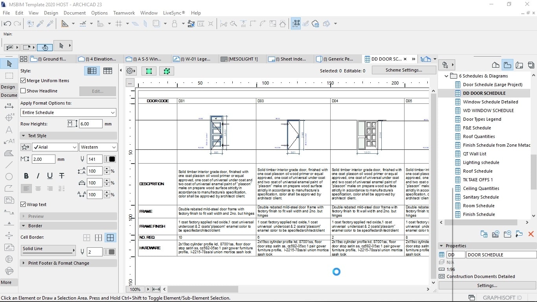
Task: Select the Marquee selection tool in toolbar
Action: point(9,75)
